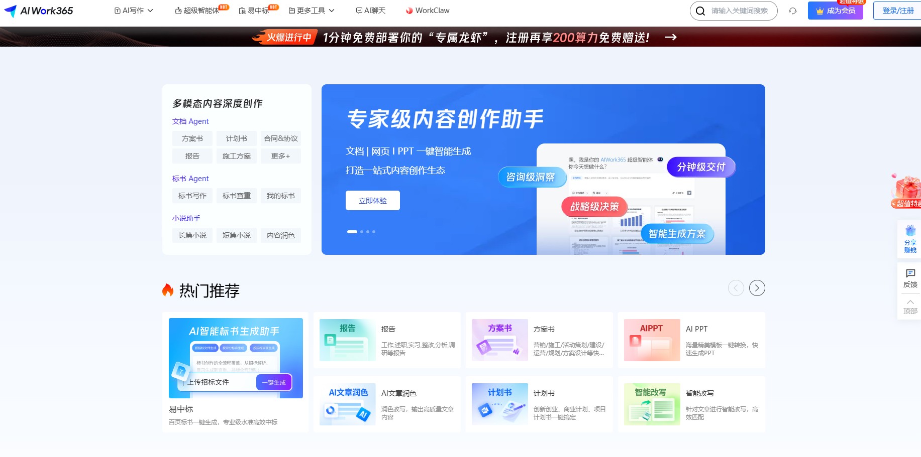Select 合同&协议 tag
The image size is (921, 457).
click(281, 138)
